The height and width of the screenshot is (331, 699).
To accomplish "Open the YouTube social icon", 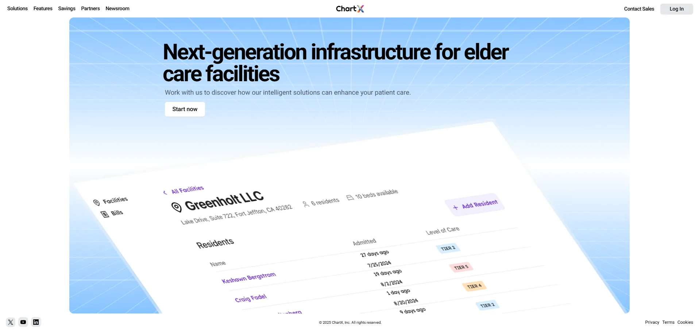I will (x=23, y=322).
